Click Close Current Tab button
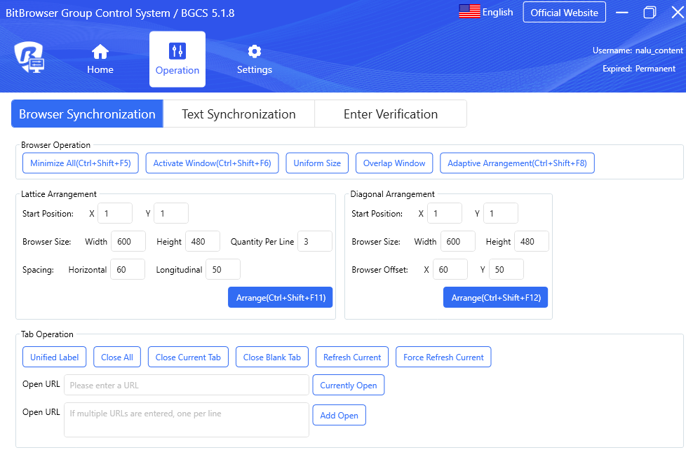 (x=188, y=357)
